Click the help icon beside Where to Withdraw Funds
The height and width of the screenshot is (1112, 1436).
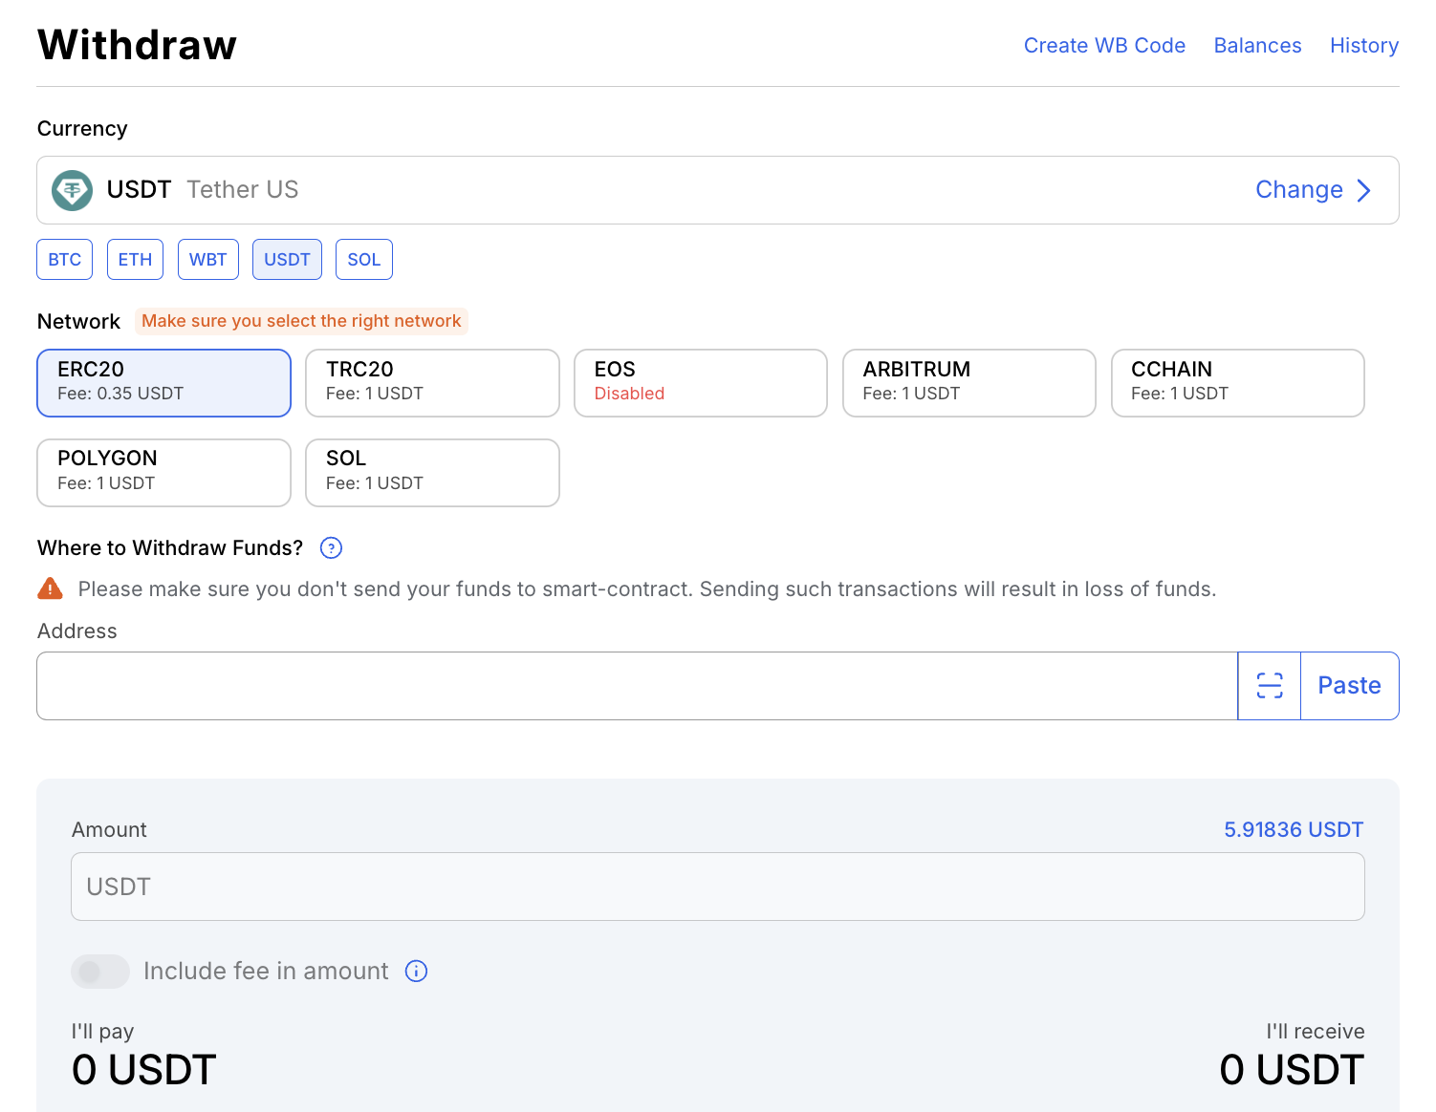pyautogui.click(x=331, y=548)
